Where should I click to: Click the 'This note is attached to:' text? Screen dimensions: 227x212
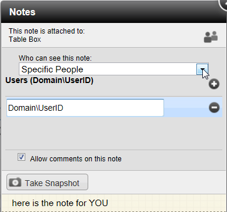46,31
